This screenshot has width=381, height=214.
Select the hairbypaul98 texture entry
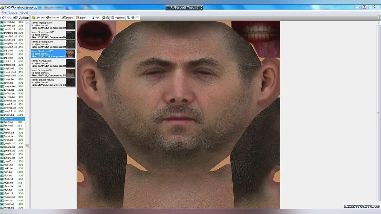(53, 63)
